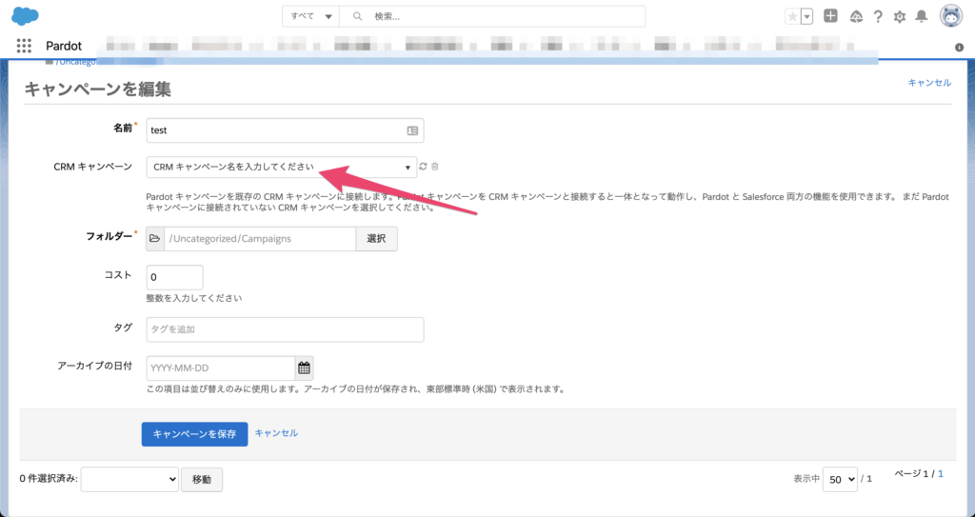Open the setup gear icon
Image resolution: width=975 pixels, height=517 pixels.
click(x=900, y=17)
